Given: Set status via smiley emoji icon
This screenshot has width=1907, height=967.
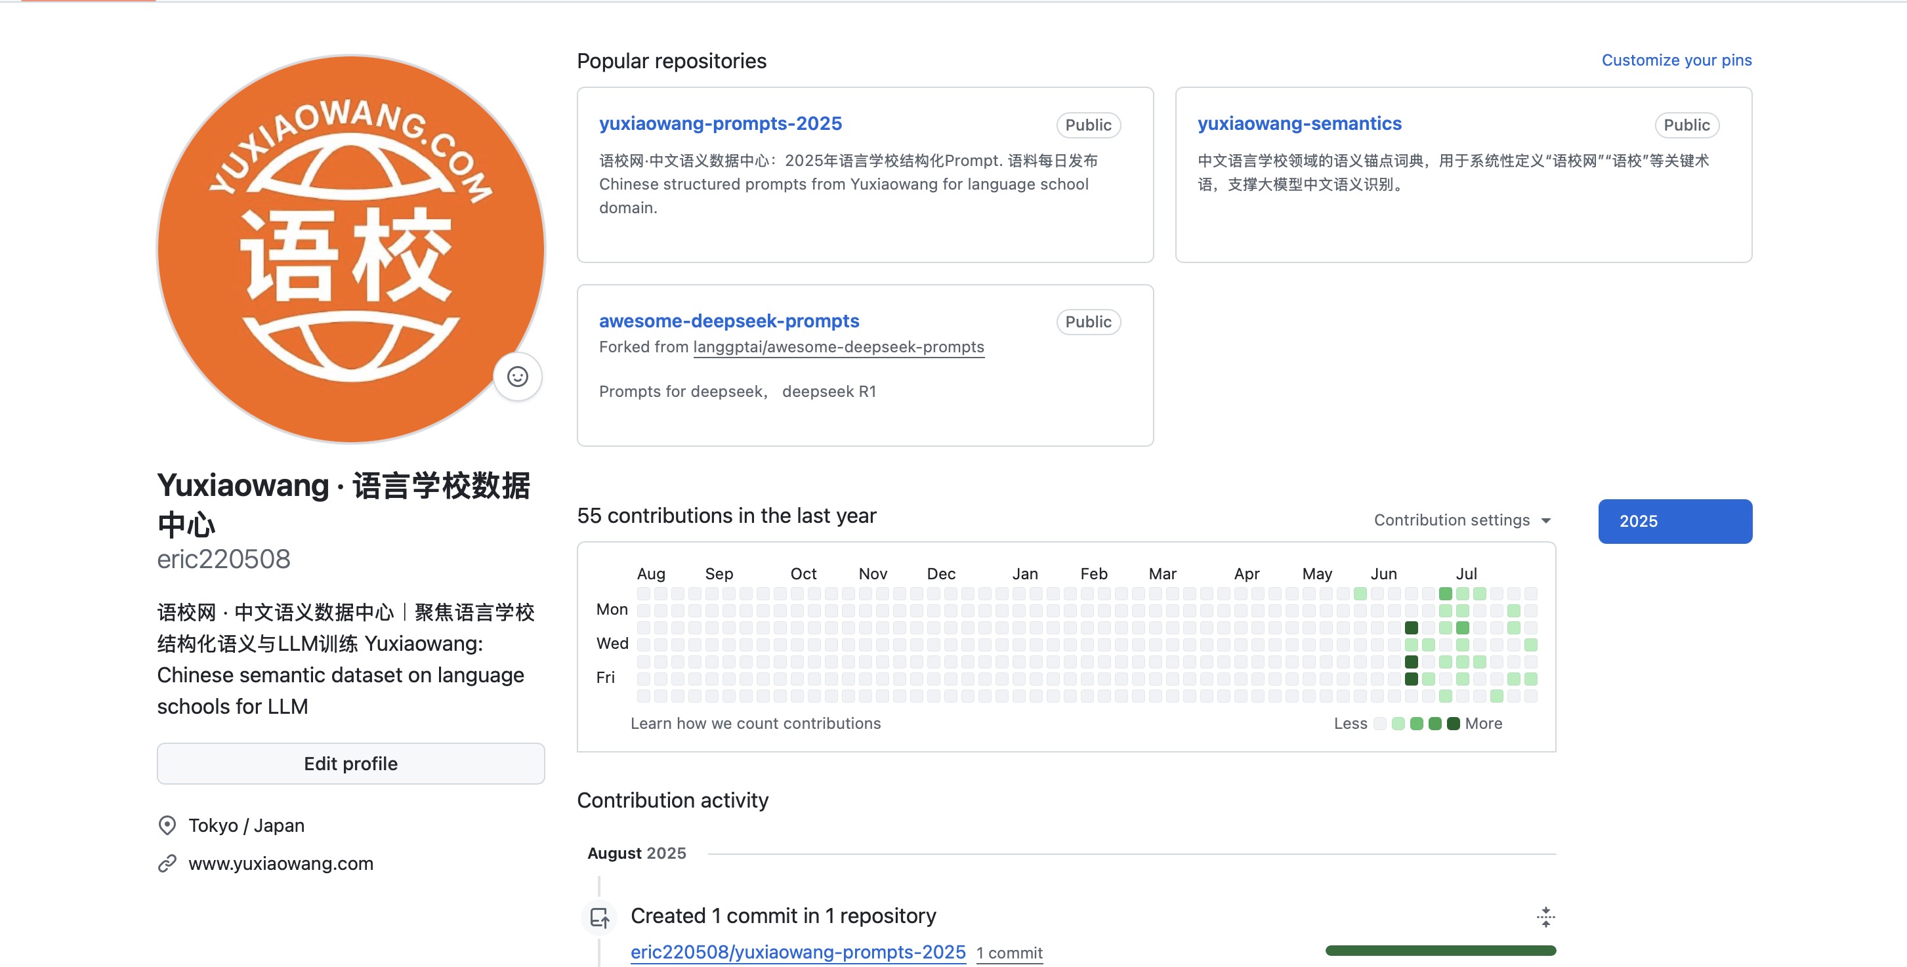Looking at the screenshot, I should point(518,377).
